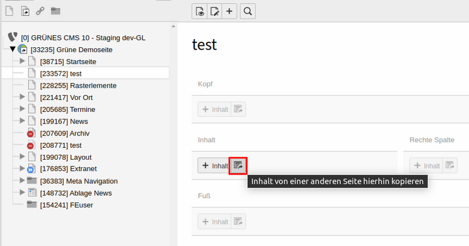The height and width of the screenshot is (246, 469).
Task: Expand the Meta Navigation folder
Action: (22, 181)
